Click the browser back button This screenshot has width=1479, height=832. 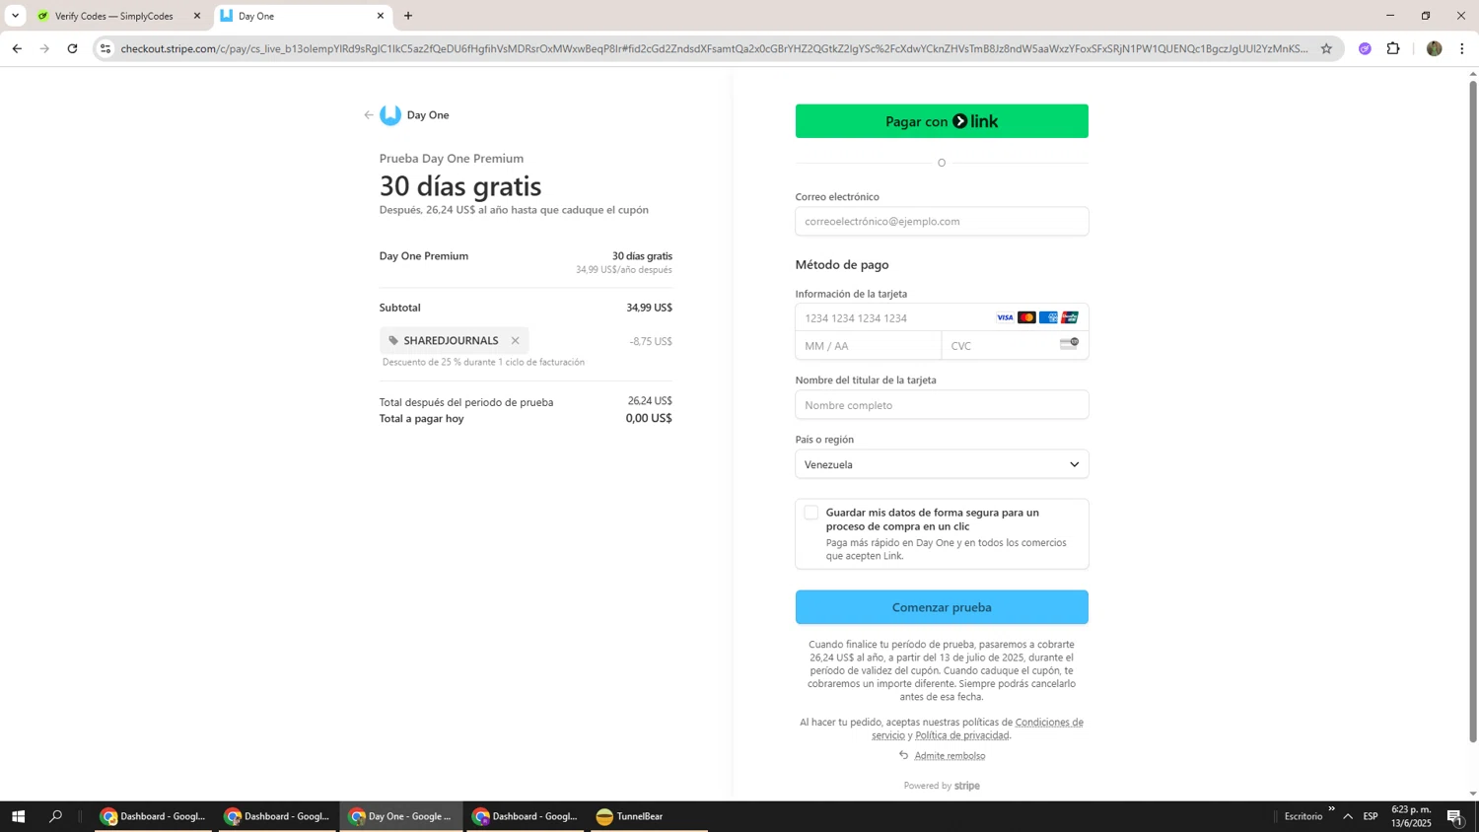coord(17,48)
